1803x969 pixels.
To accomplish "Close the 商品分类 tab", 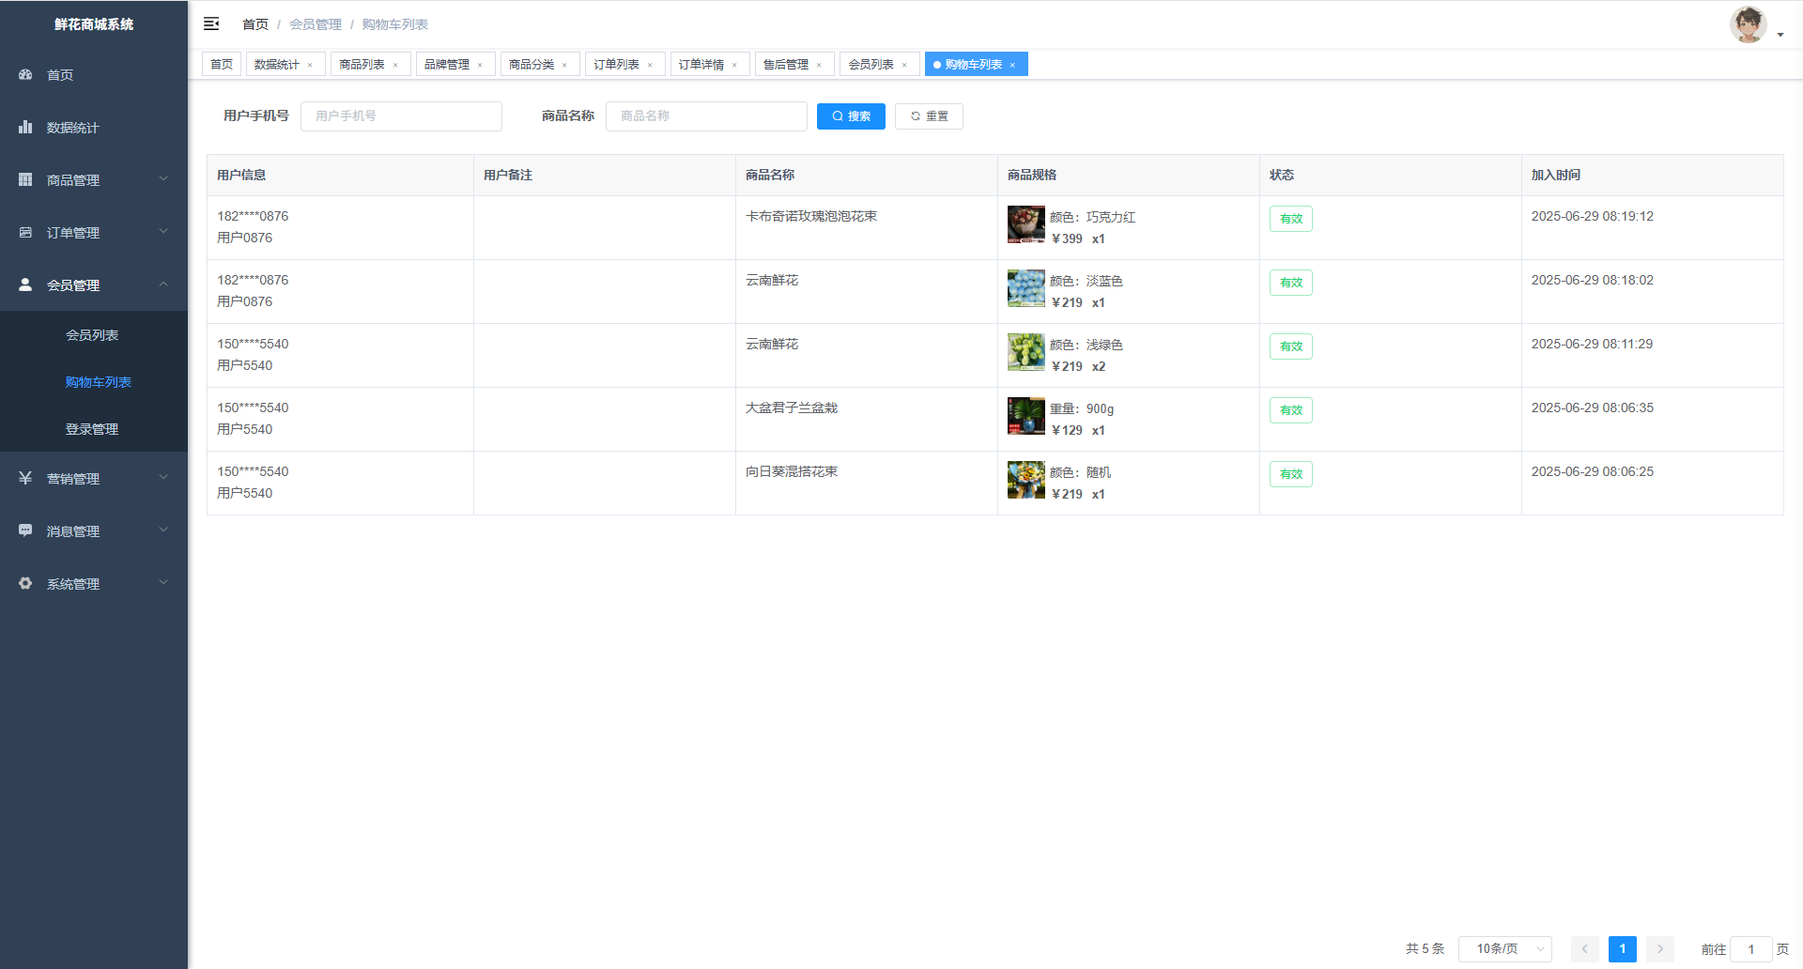I will pyautogui.click(x=564, y=65).
